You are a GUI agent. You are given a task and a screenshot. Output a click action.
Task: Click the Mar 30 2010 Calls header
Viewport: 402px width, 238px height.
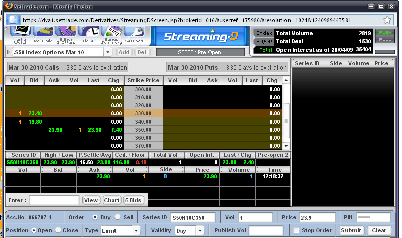pyautogui.click(x=68, y=68)
